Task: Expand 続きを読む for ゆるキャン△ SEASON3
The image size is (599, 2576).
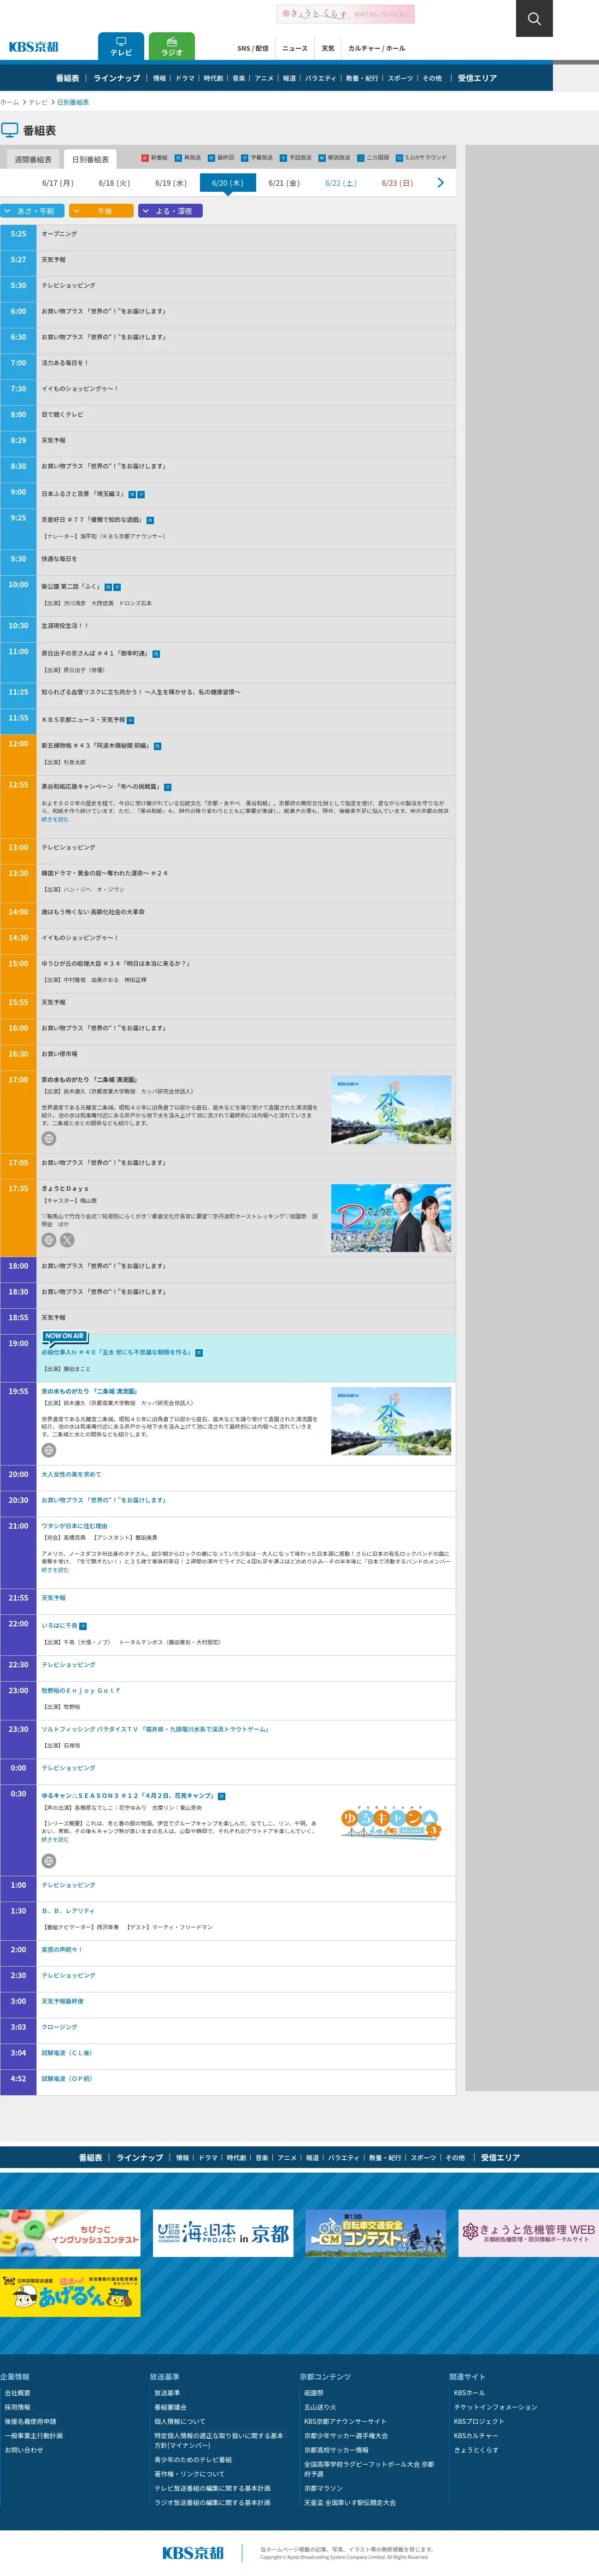Action: (55, 1840)
